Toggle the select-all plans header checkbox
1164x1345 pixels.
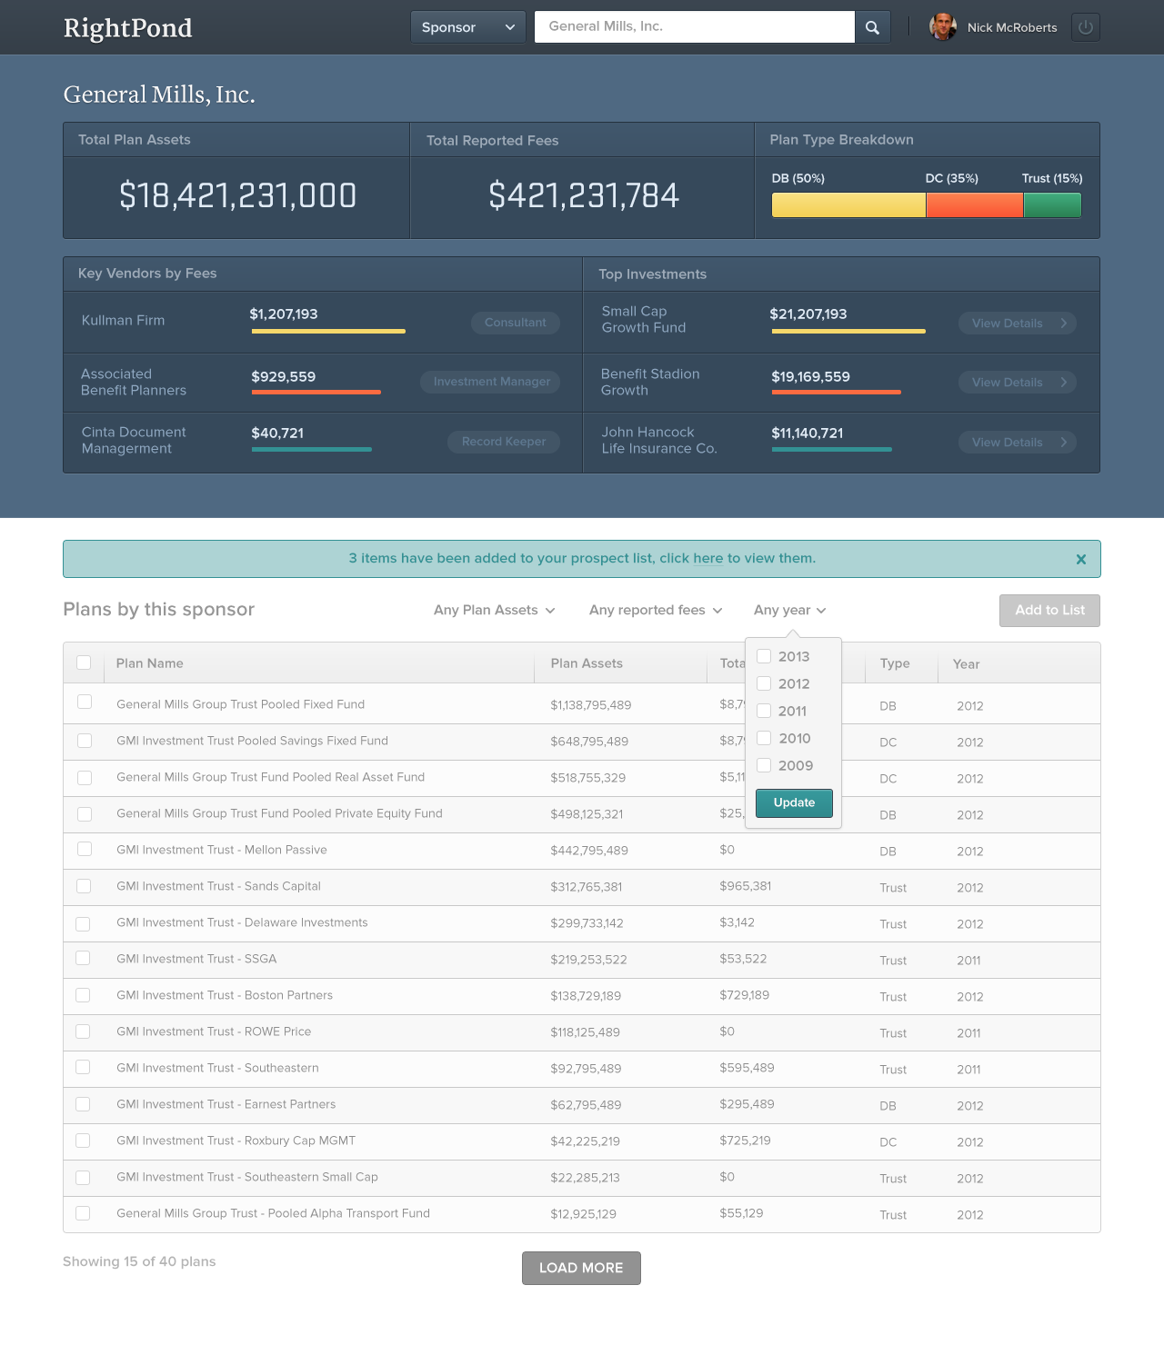[x=84, y=663]
